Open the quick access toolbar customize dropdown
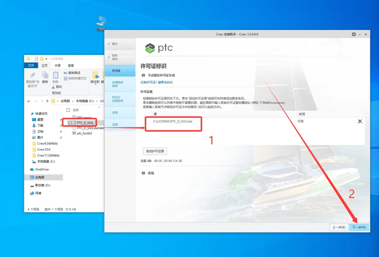 [46, 59]
